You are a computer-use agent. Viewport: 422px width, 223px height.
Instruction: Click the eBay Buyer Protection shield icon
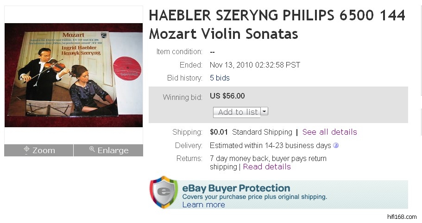point(164,192)
